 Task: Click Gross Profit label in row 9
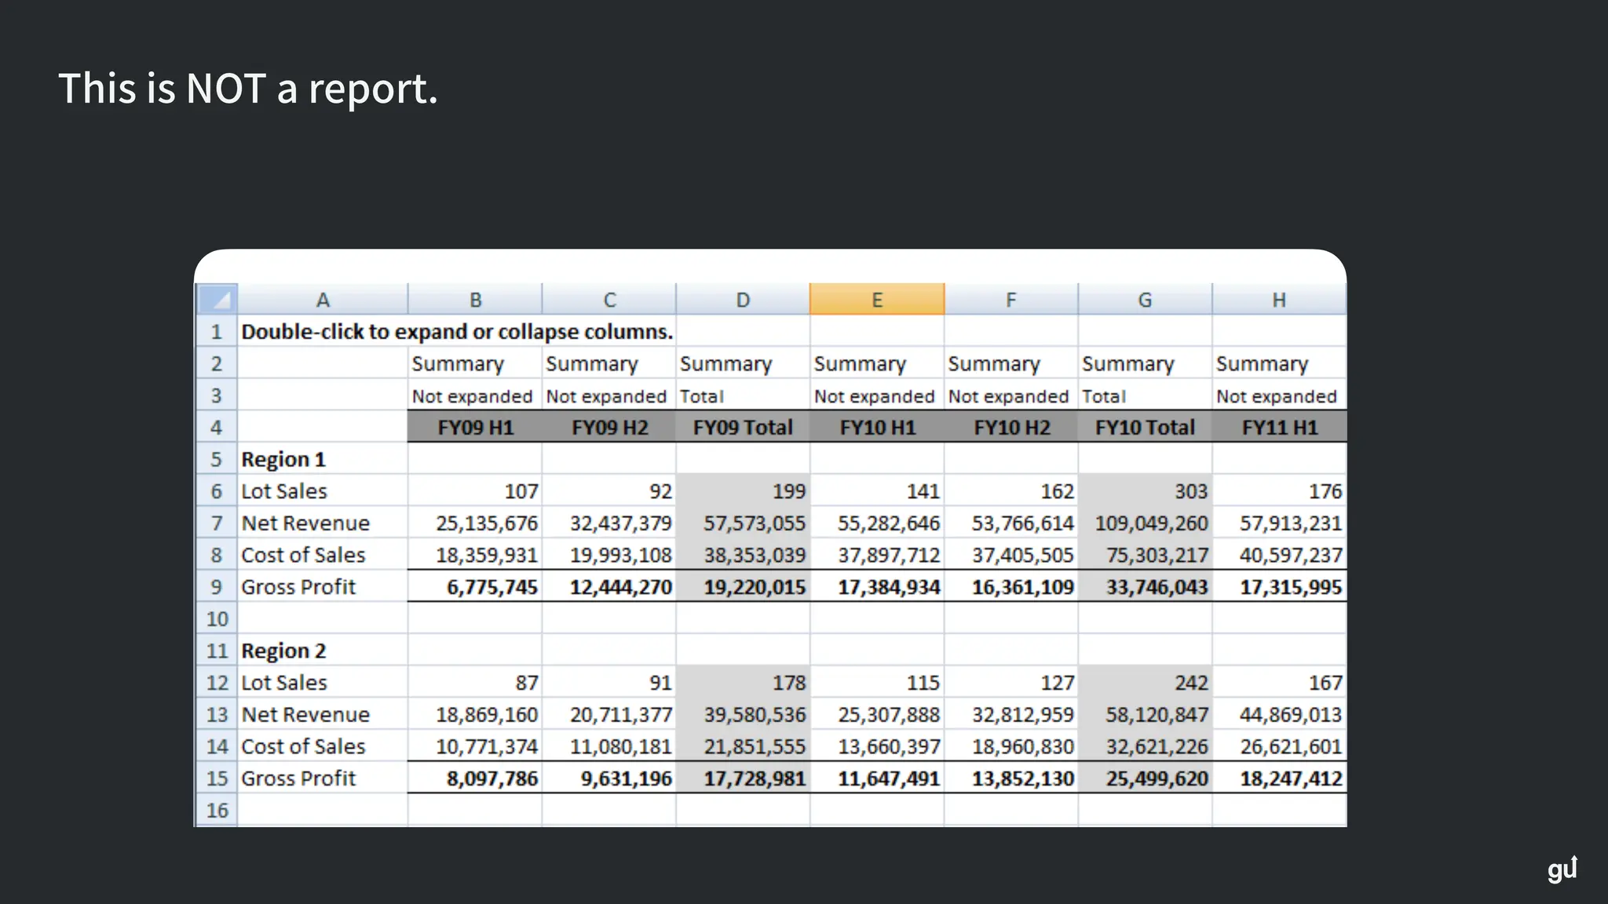323,586
